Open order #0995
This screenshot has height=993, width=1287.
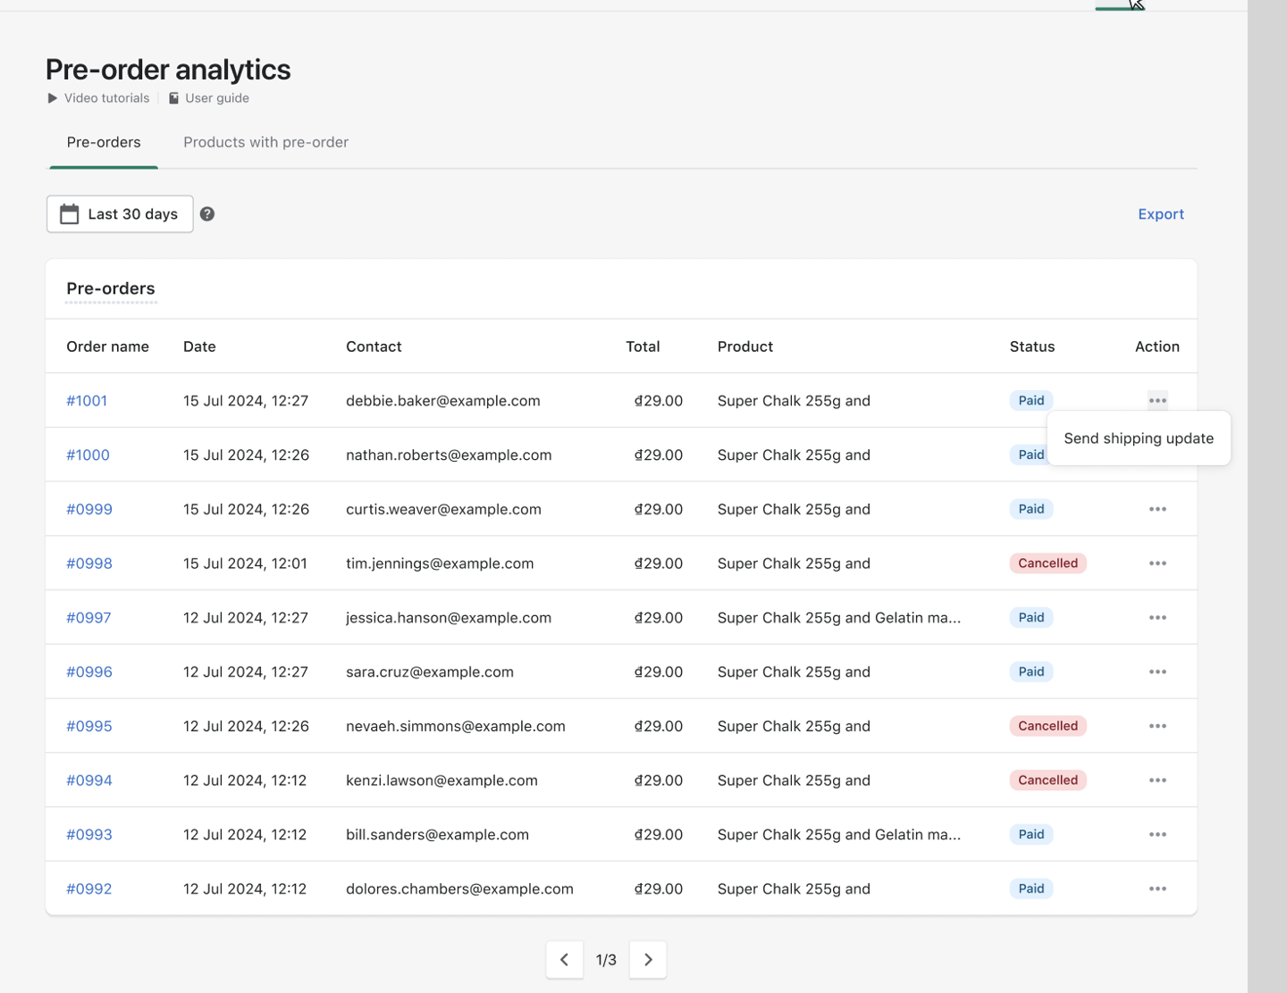pos(89,726)
